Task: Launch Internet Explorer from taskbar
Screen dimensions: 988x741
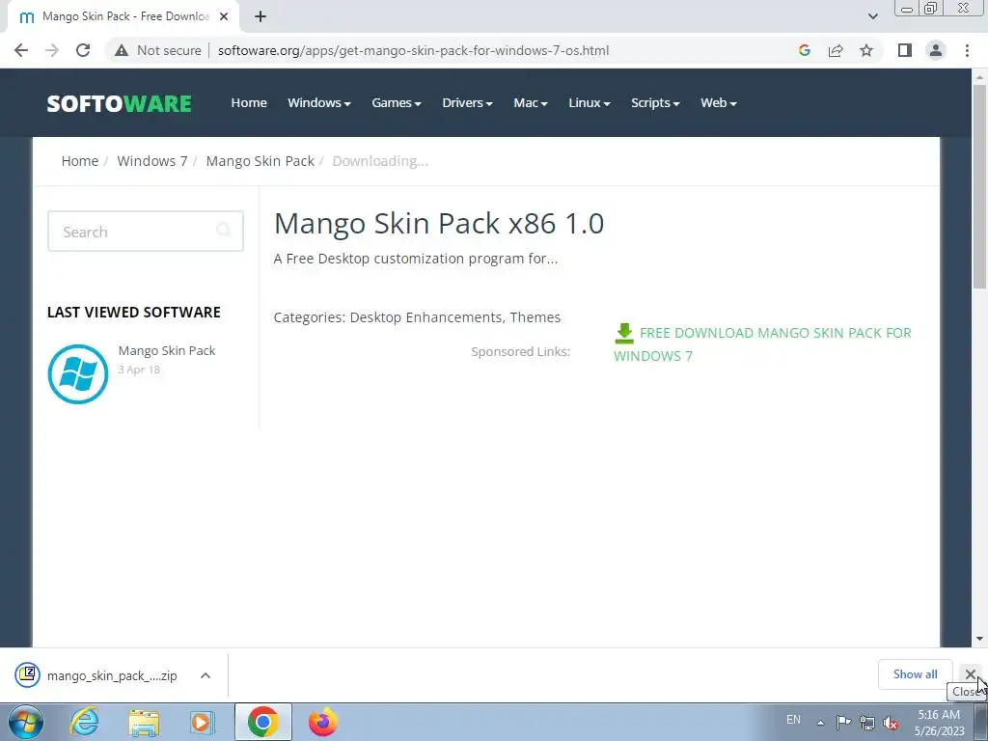Action: 85,722
